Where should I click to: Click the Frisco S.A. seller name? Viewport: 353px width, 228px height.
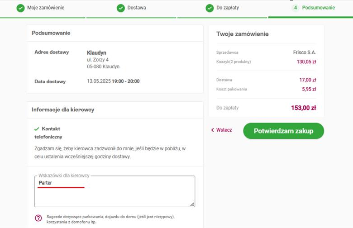click(x=305, y=52)
